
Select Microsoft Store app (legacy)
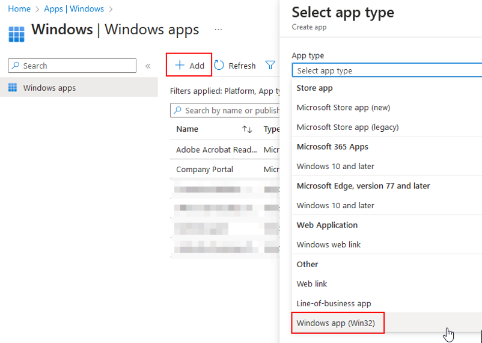pos(347,127)
